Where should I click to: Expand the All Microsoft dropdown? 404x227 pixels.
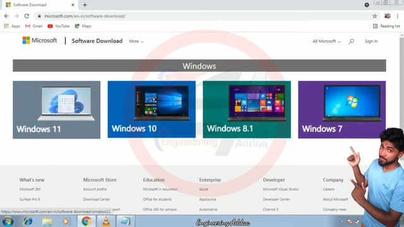tap(326, 41)
